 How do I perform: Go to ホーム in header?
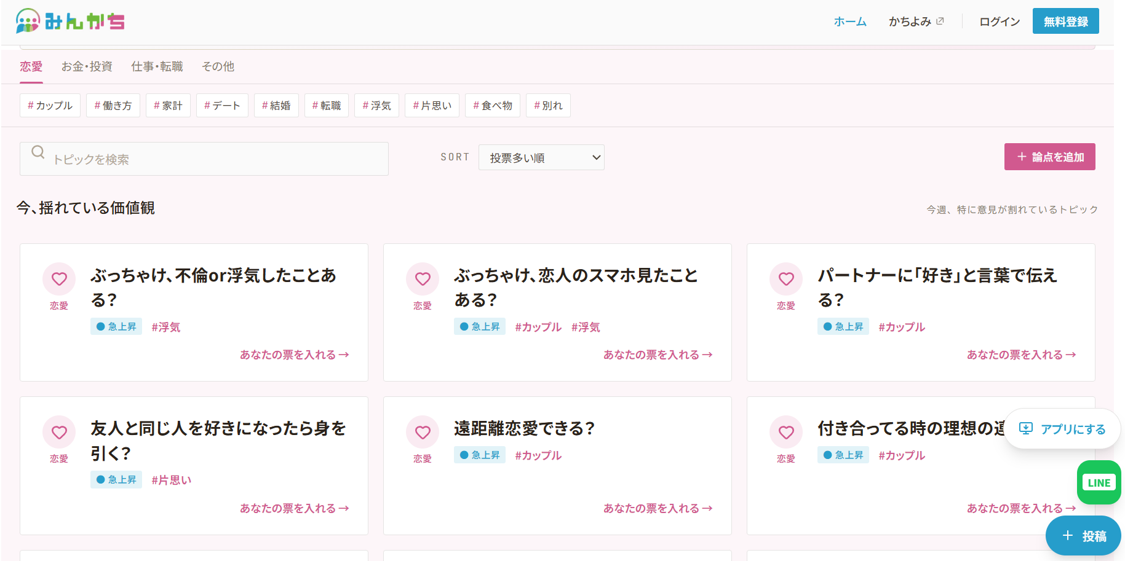click(x=850, y=22)
